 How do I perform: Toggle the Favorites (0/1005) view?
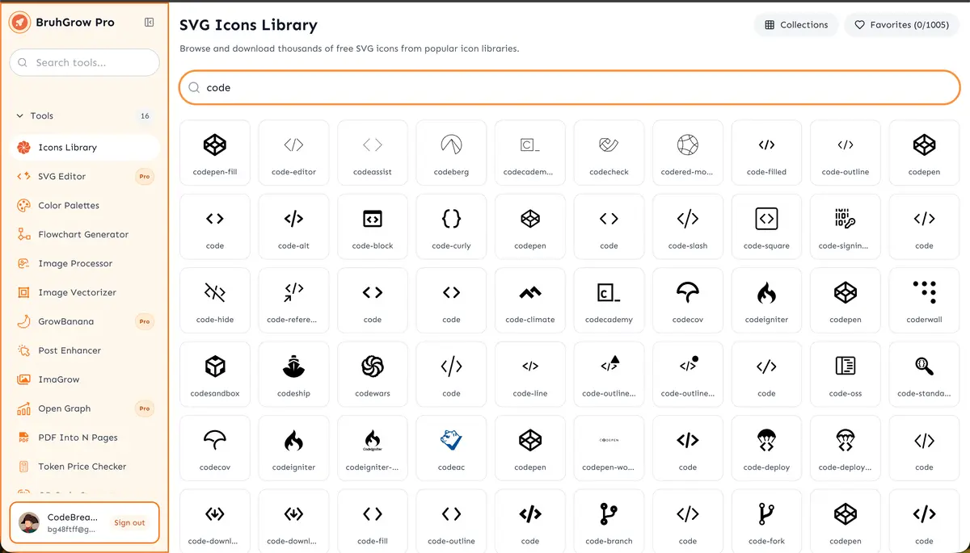pyautogui.click(x=901, y=24)
